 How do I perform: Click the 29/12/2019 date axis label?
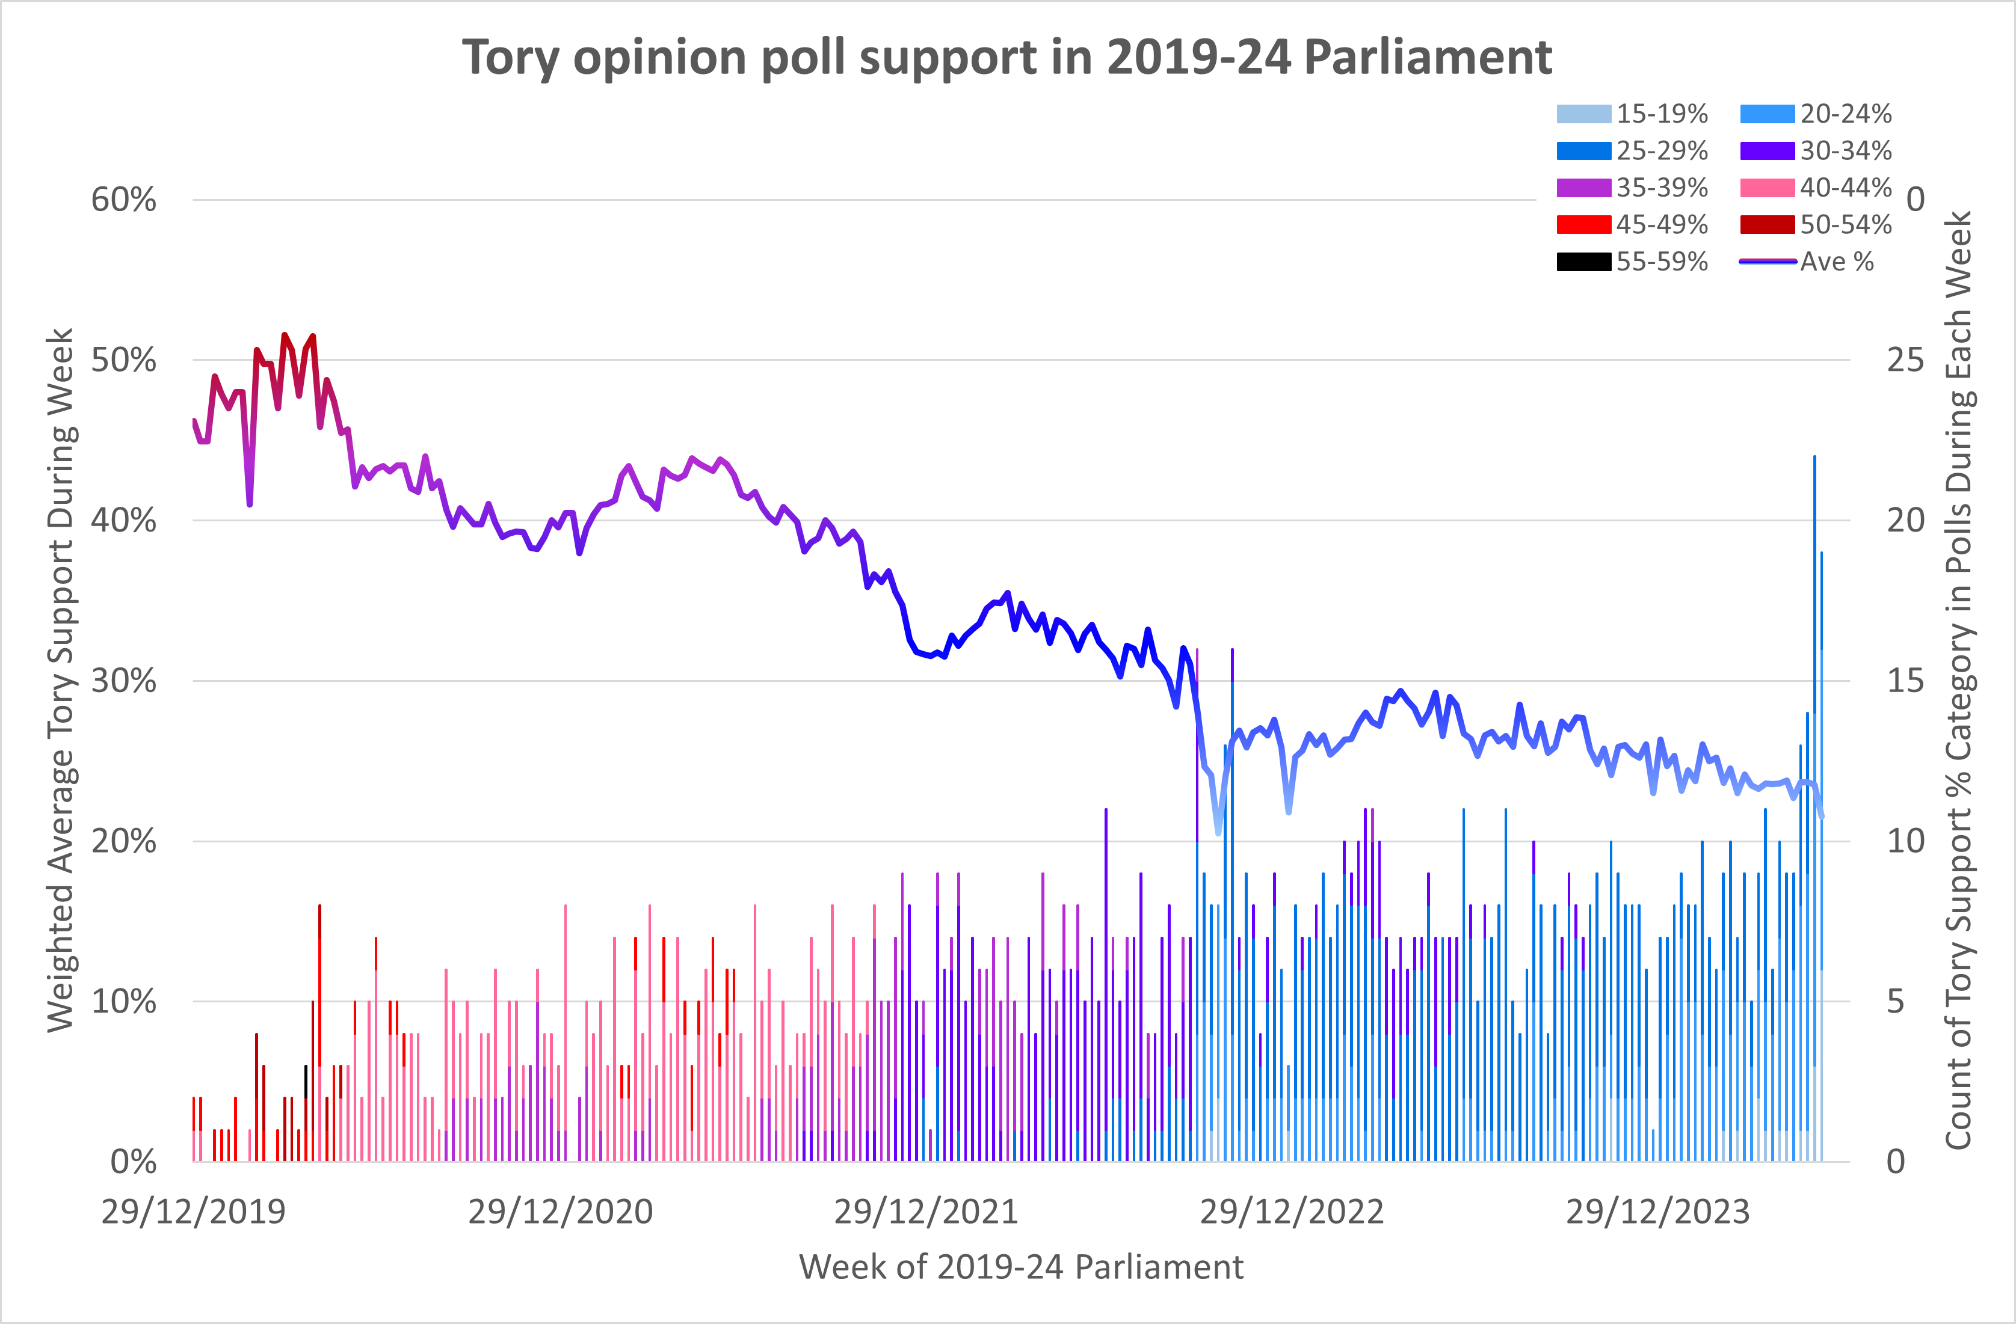193,1212
